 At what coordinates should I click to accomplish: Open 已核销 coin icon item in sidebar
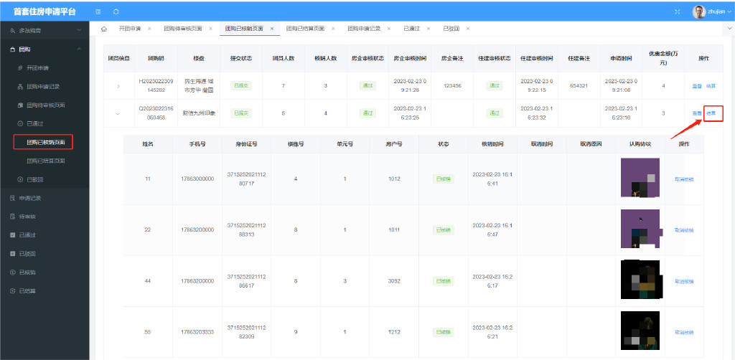pyautogui.click(x=13, y=272)
